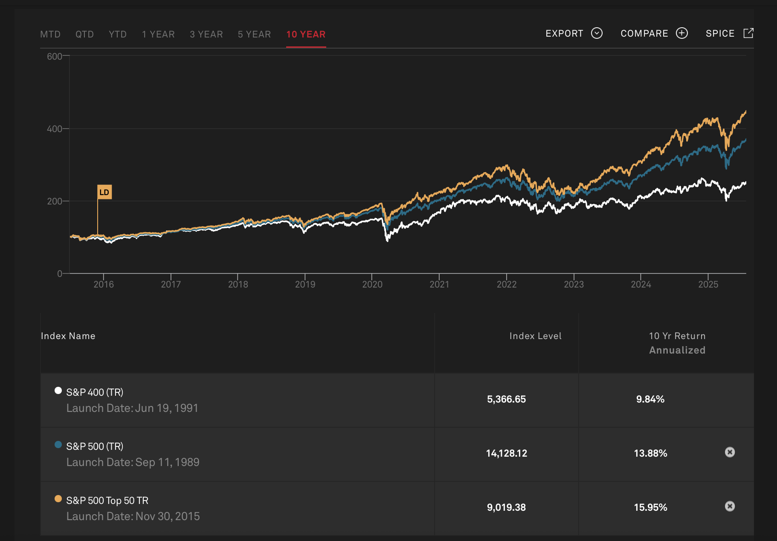The width and height of the screenshot is (777, 541).
Task: Click Launch Date: Jun 19, 1991 text
Action: click(132, 409)
